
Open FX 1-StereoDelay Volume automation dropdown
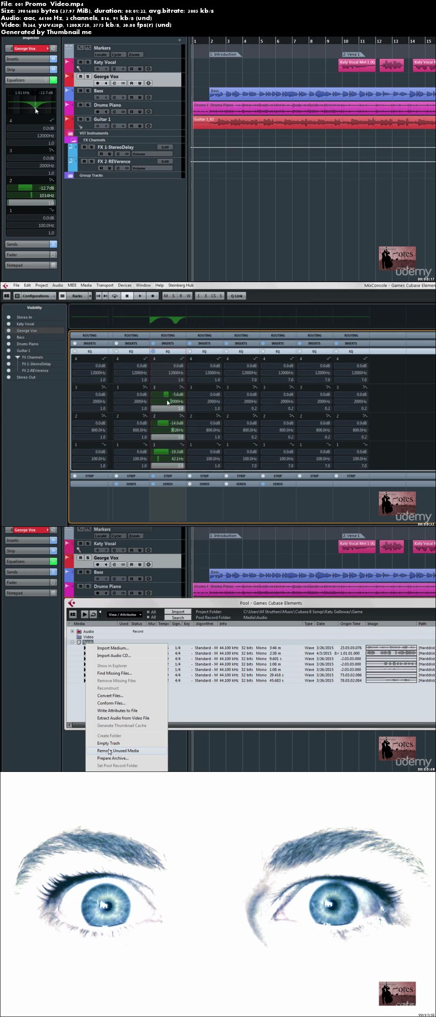152,154
